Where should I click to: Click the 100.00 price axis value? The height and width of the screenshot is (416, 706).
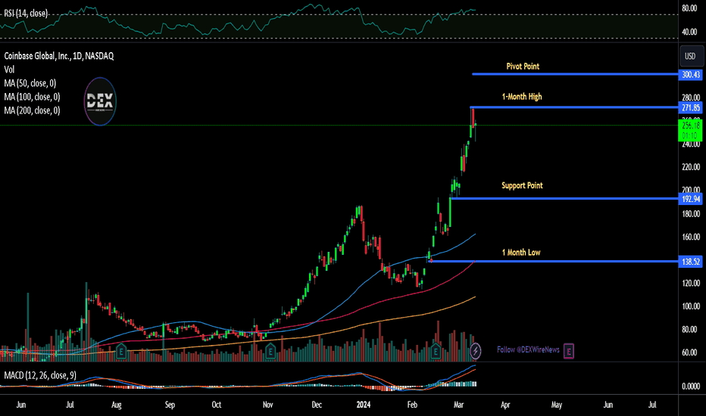click(691, 306)
